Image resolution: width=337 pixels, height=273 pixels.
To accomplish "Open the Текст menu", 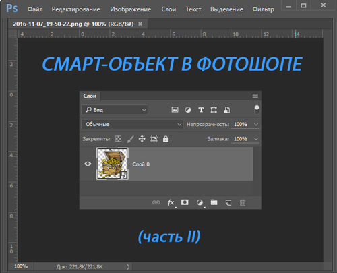I will click(x=193, y=9).
